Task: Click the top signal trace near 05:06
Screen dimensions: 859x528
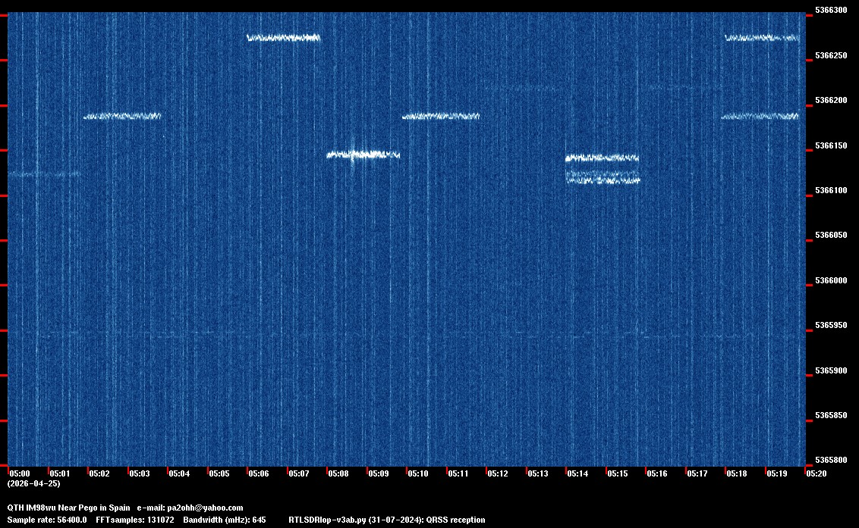Action: coord(283,37)
